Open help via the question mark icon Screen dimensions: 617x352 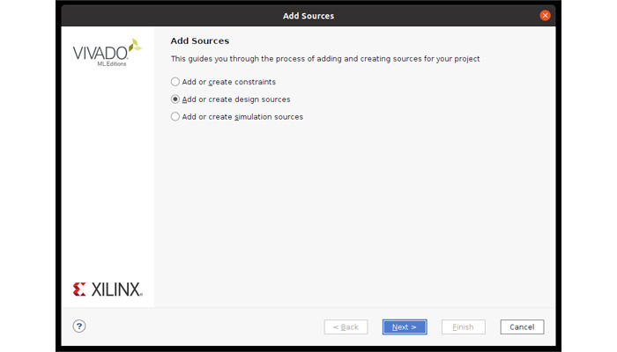pyautogui.click(x=79, y=326)
